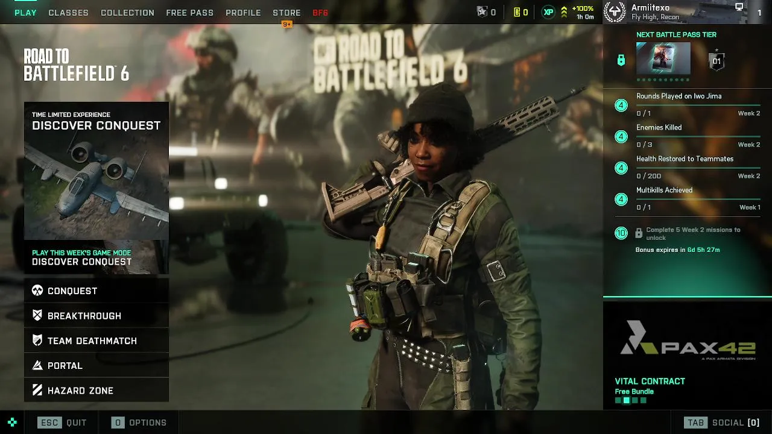The width and height of the screenshot is (772, 434).
Task: Select the highlighted second banner page dot
Action: (626, 400)
